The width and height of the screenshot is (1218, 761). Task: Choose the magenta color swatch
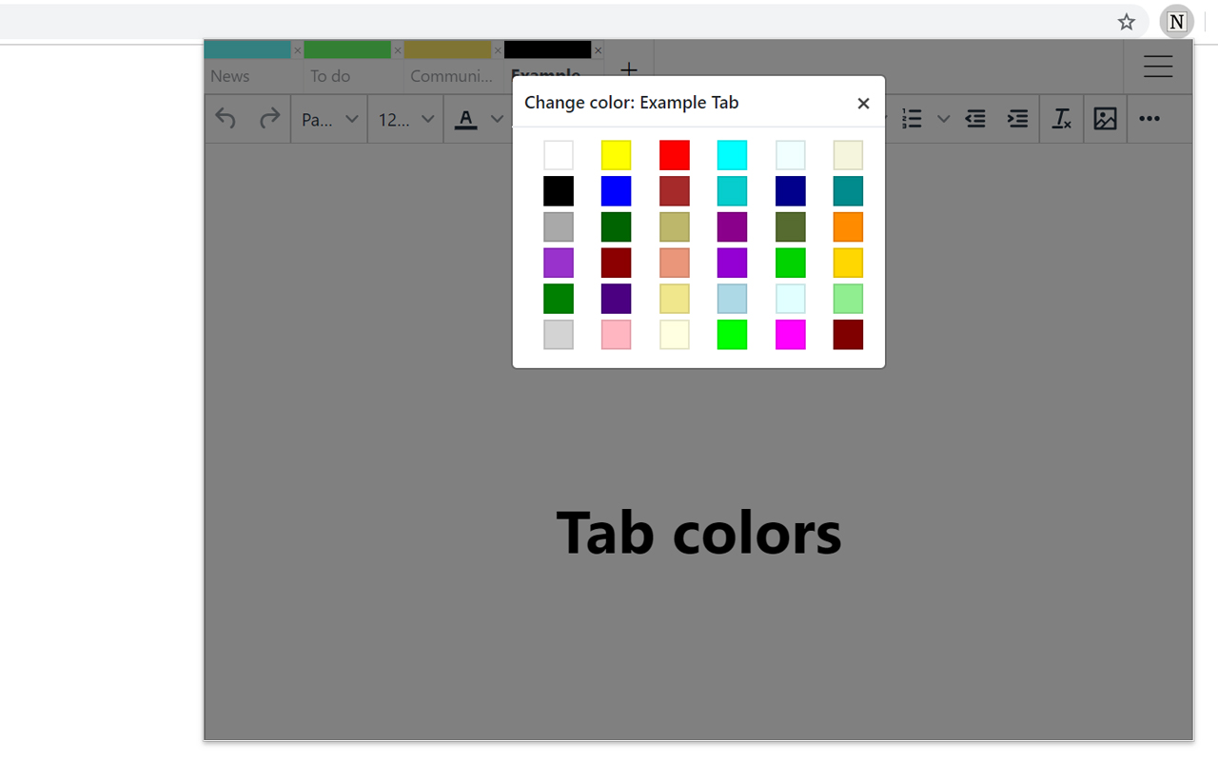791,335
